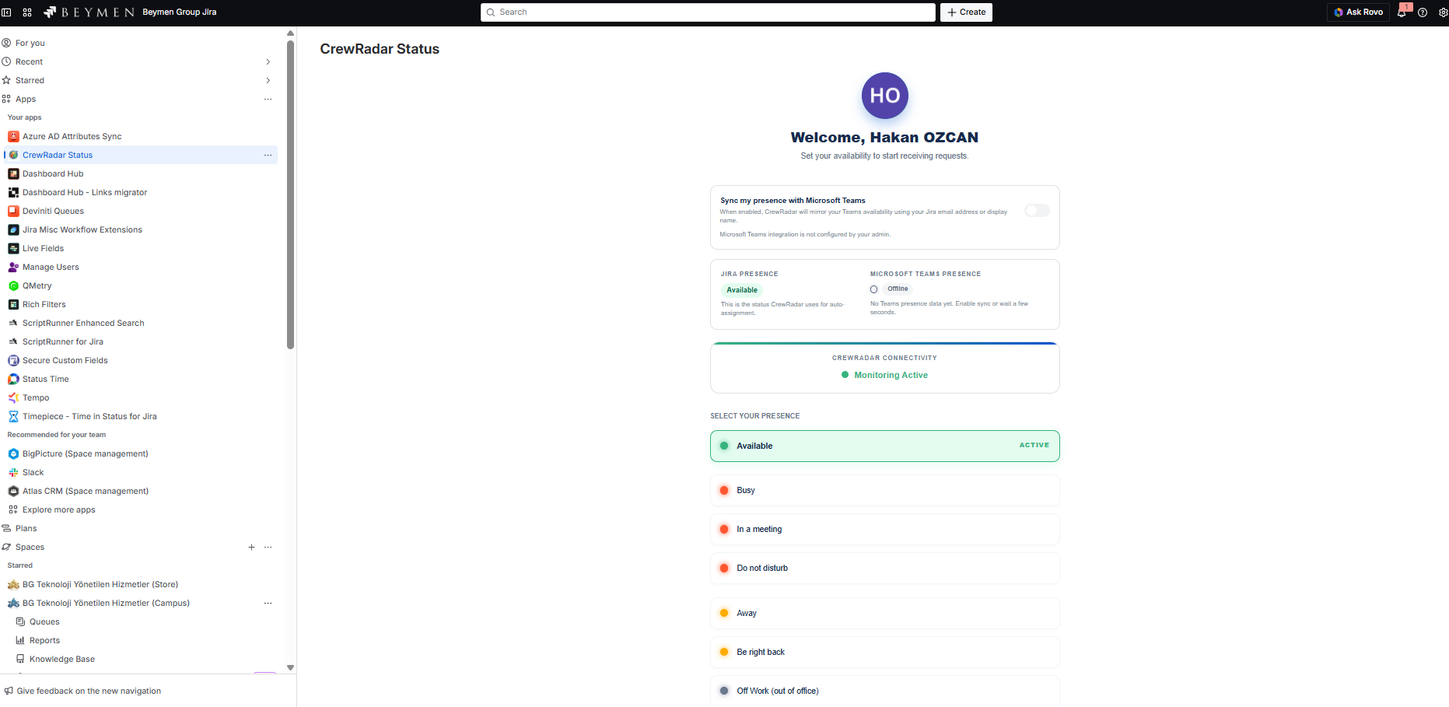The width and height of the screenshot is (1449, 707).
Task: Open the Deviniti Queues app icon
Action: tap(13, 211)
